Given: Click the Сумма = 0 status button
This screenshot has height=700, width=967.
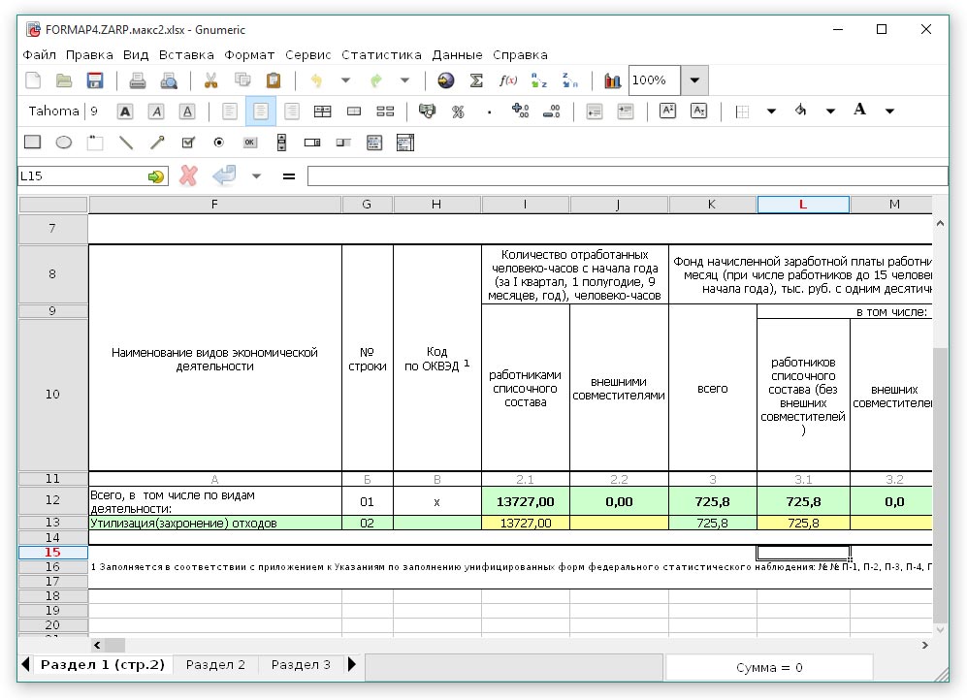Looking at the screenshot, I should (x=769, y=667).
